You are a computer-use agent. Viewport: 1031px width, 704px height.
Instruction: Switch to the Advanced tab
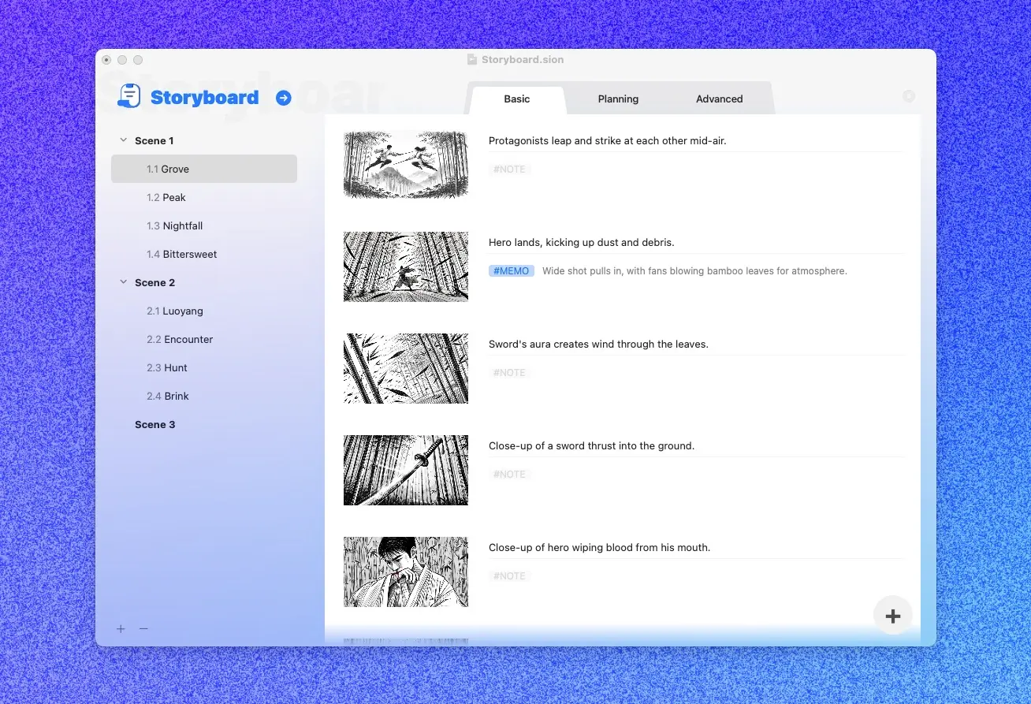click(719, 99)
